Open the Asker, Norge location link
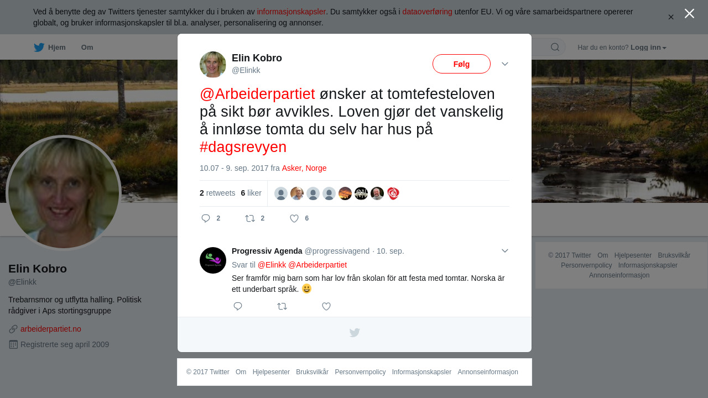Screen dimensions: 708x398 [x=304, y=168]
